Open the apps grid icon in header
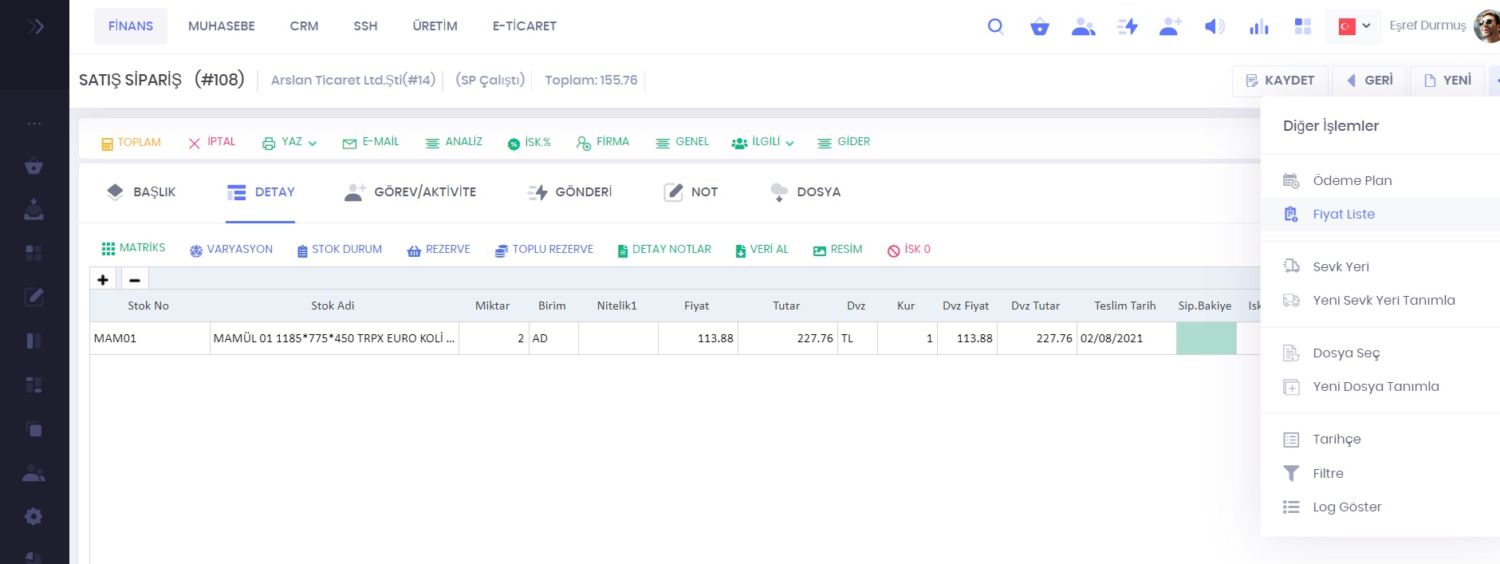Viewport: 1500px width, 564px height. coord(1302,26)
